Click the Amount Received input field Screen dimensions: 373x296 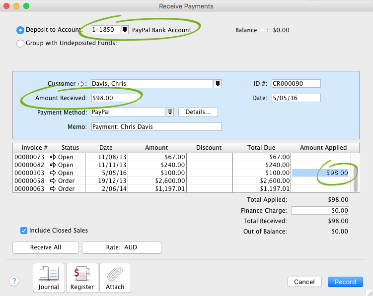116,98
